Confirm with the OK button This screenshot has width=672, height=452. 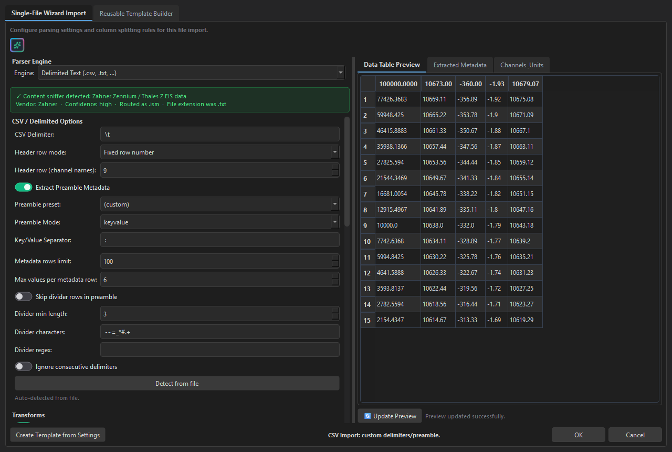coord(579,435)
